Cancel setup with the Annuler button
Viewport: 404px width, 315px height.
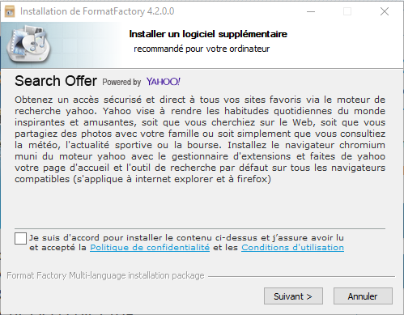[x=363, y=296]
